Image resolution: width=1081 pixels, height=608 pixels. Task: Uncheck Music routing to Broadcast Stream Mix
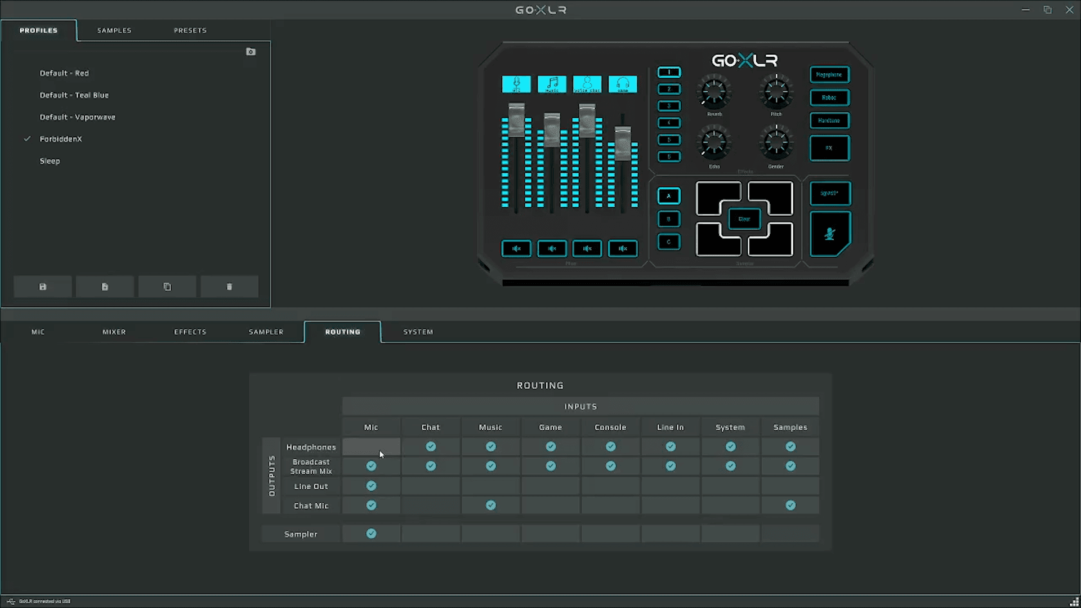point(491,466)
